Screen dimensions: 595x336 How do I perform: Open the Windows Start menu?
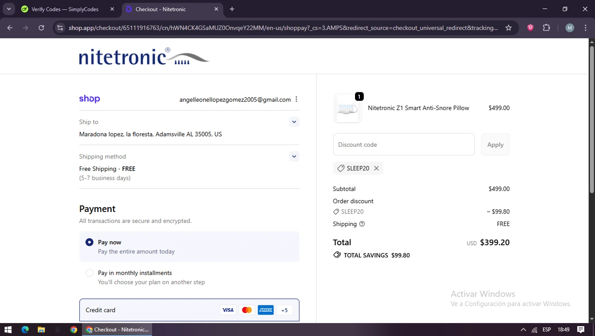click(x=8, y=329)
